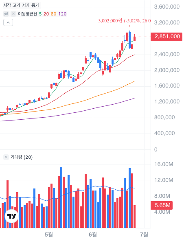This screenshot has width=184, height=241.
Task: Click the 400,000 price axis label
Action: coord(164,133)
